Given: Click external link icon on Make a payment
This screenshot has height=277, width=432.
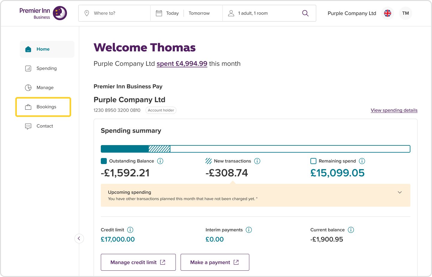Looking at the screenshot, I should [x=236, y=262].
